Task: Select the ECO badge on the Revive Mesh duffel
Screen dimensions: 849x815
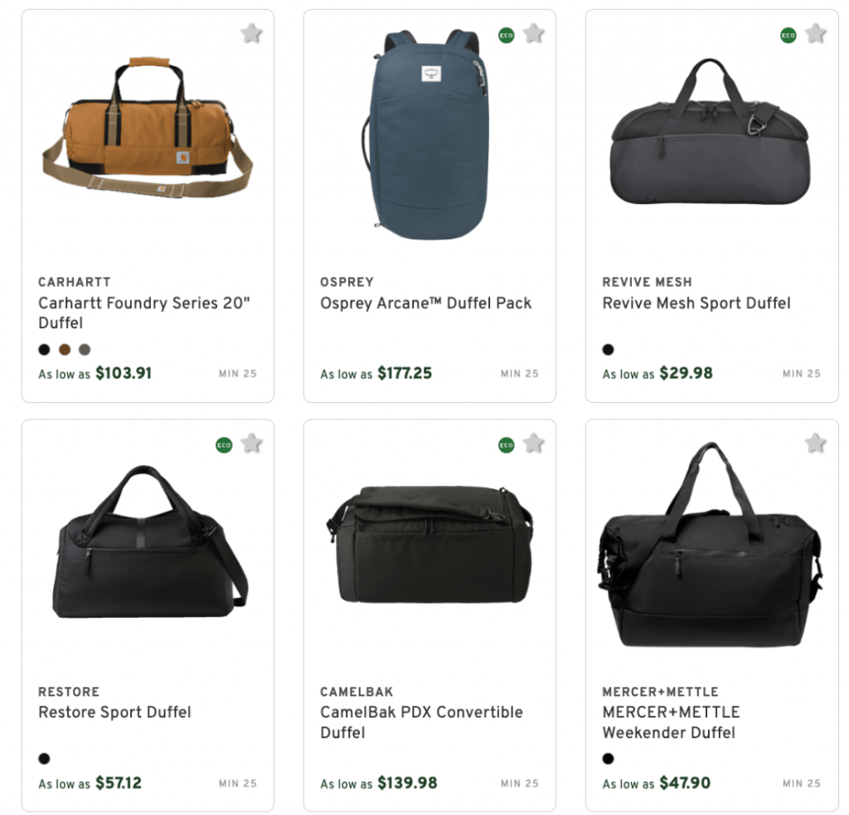Action: tap(787, 36)
